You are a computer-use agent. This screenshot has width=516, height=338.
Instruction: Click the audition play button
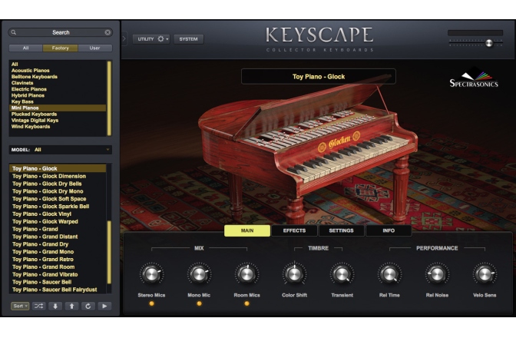tap(104, 306)
